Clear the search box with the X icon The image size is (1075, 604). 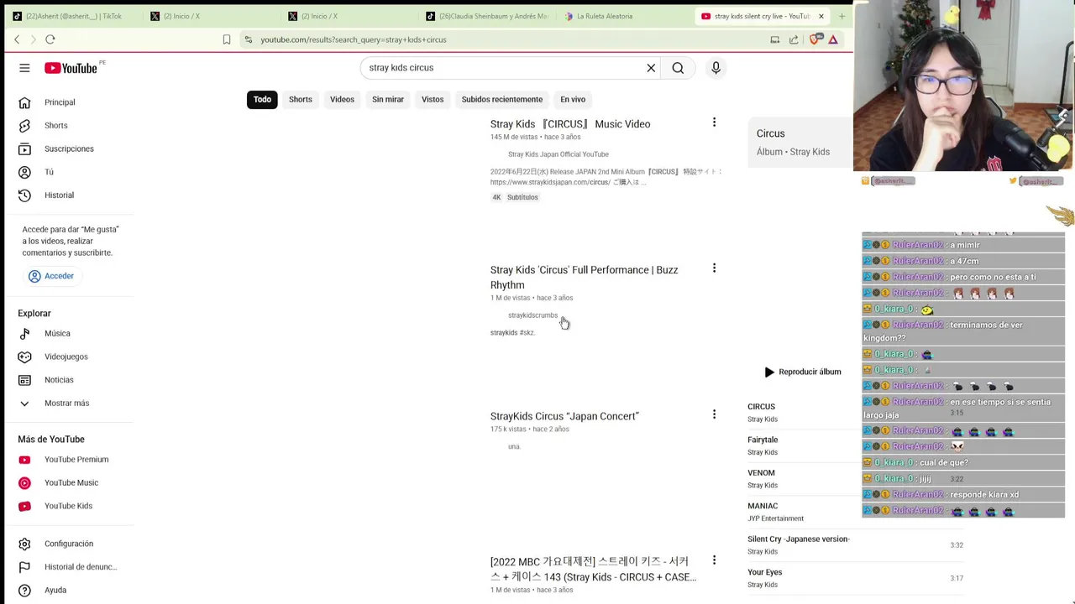click(x=651, y=68)
